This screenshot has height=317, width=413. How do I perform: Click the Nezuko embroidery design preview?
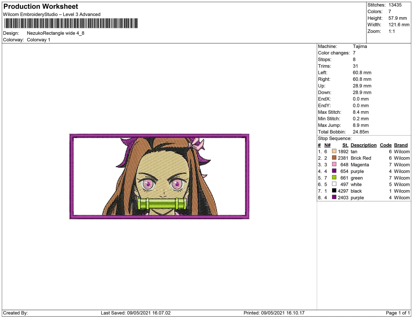159,176
